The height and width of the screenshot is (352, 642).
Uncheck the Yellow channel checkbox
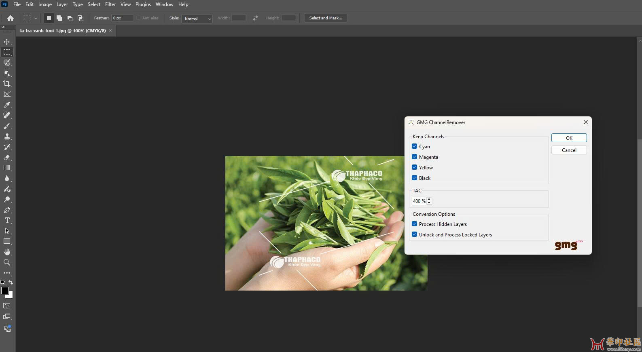[x=414, y=167]
